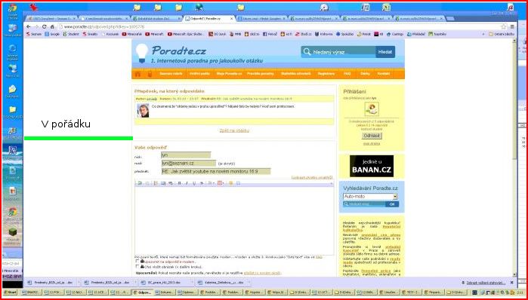Viewport: 528px width, 300px height.
Task: Open the table dropdown in editor toolbar
Action: coord(221,183)
